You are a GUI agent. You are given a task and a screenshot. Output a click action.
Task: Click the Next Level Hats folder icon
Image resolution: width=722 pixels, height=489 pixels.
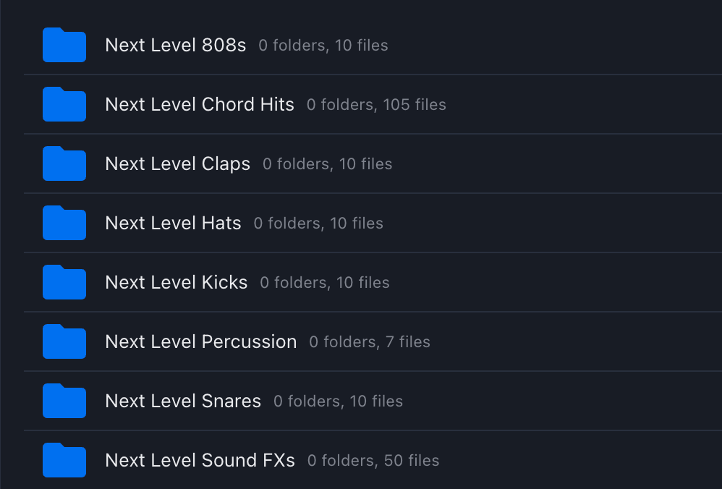[x=64, y=223]
